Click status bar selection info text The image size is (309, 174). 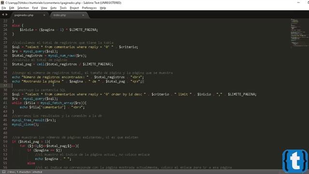pos(25,172)
